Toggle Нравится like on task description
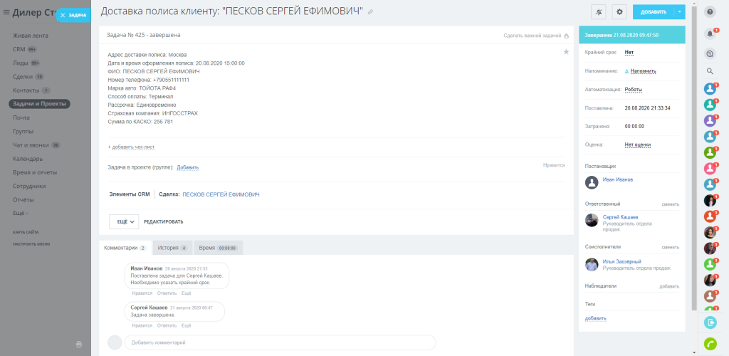729x356 pixels. (554, 165)
